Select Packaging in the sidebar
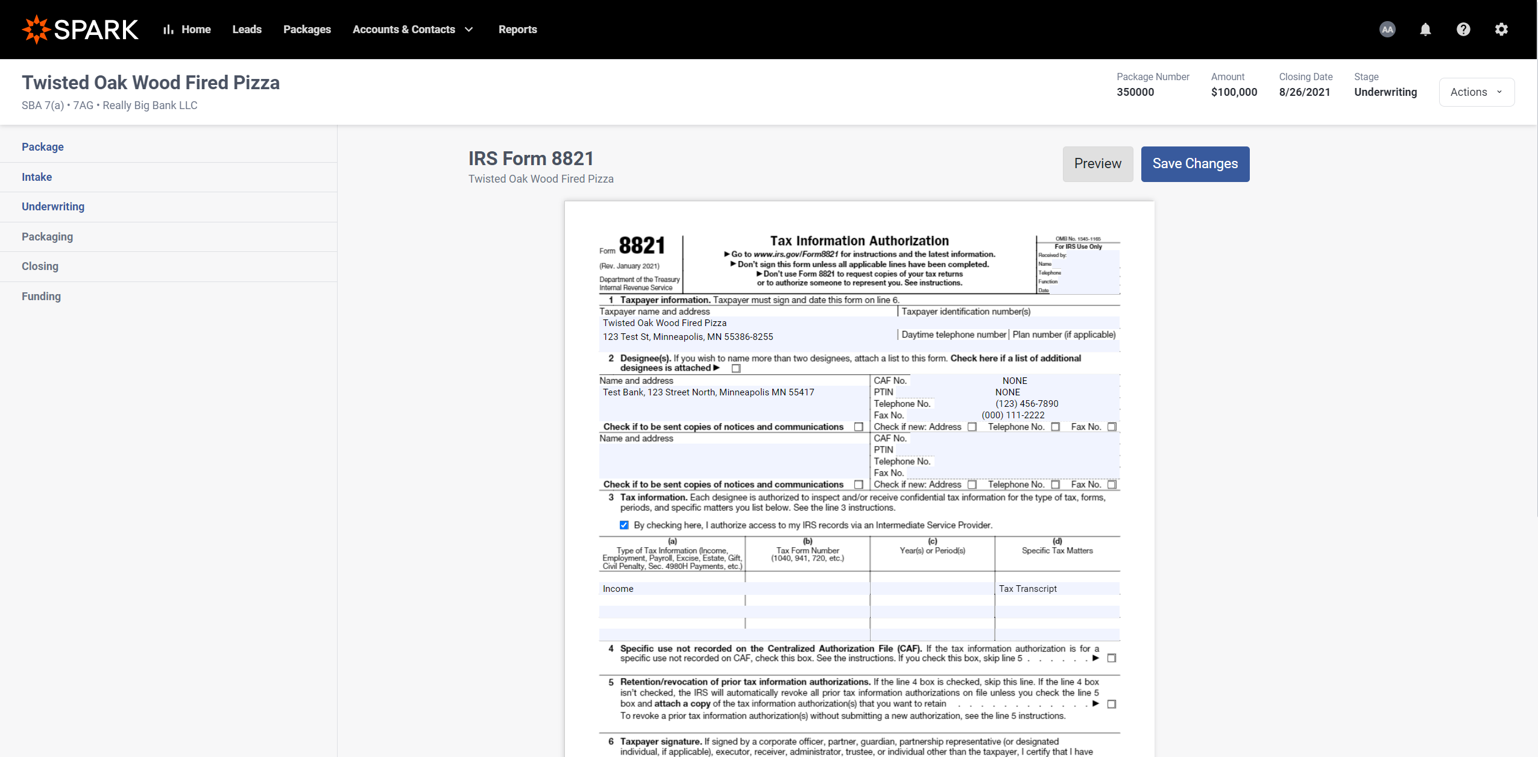1538x757 pixels. tap(47, 237)
